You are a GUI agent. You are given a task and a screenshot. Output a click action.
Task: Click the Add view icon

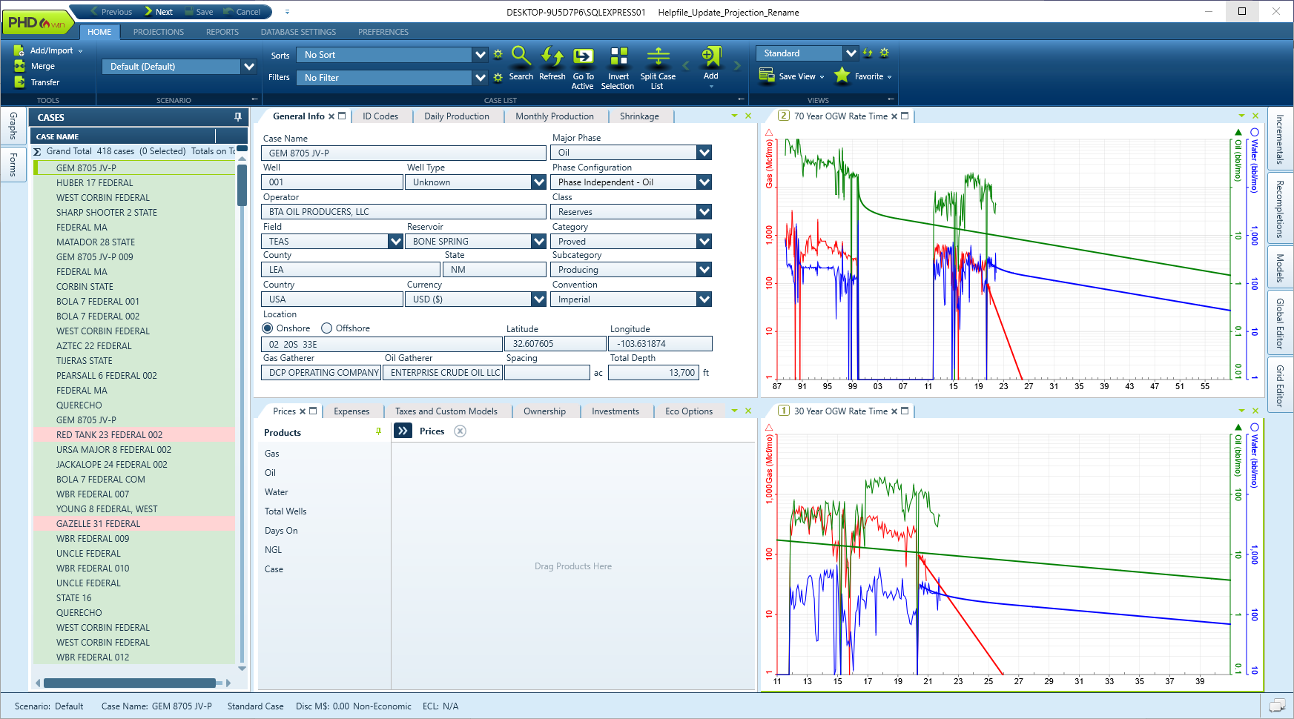click(710, 57)
